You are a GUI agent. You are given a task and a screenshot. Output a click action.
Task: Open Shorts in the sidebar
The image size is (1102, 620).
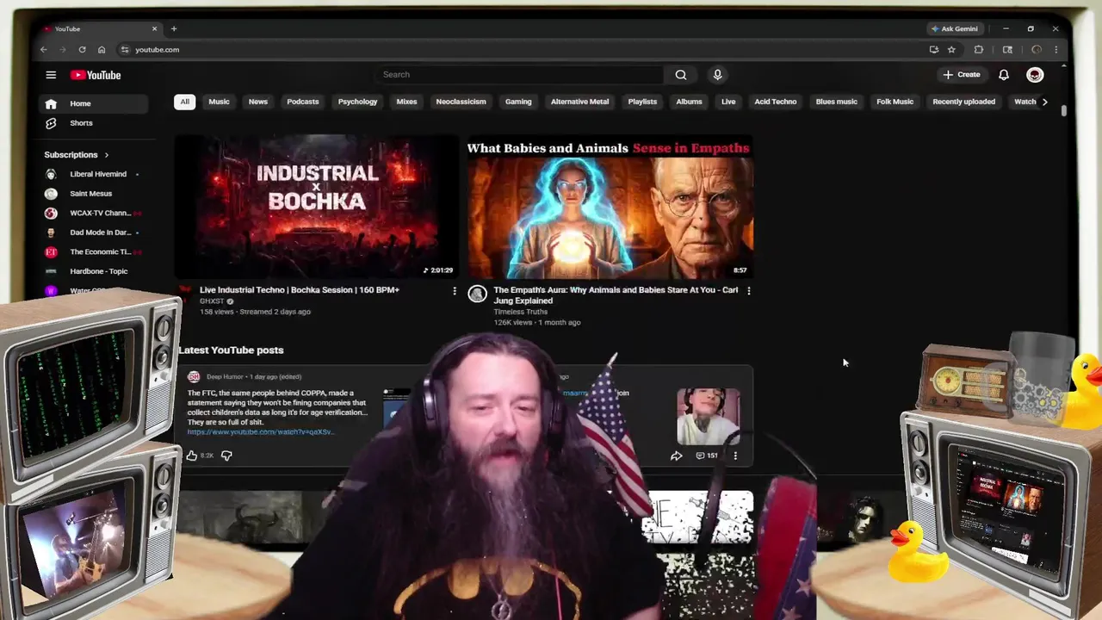pyautogui.click(x=96, y=123)
